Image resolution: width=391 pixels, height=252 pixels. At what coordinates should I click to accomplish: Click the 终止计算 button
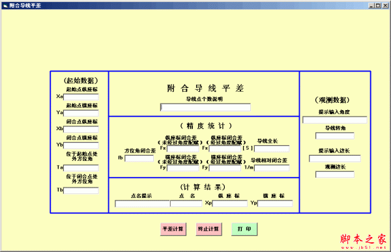pos(209,229)
